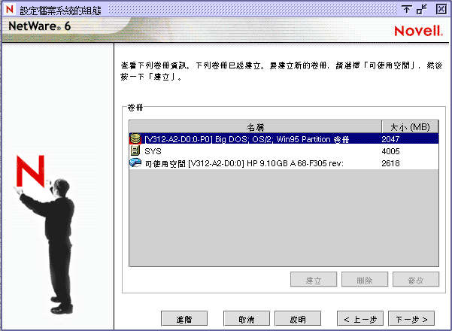452x331 pixels.
Task: Click the 2047 size value
Action: [x=390, y=139]
